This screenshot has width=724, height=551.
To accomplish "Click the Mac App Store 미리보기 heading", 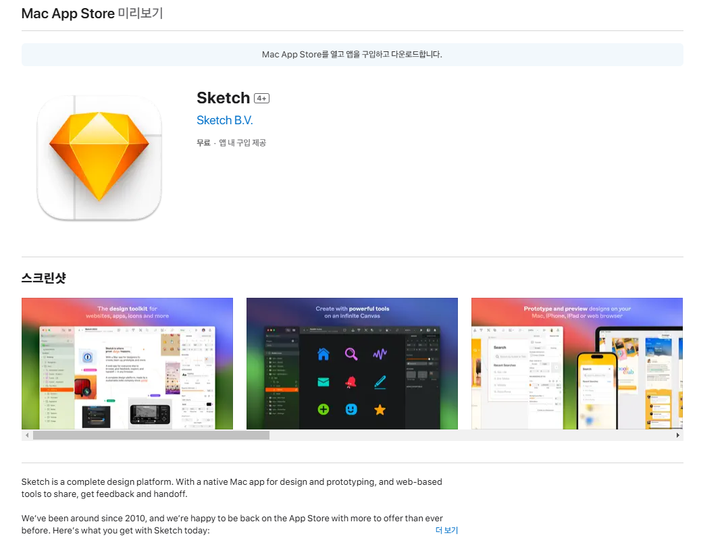I will 93,14.
